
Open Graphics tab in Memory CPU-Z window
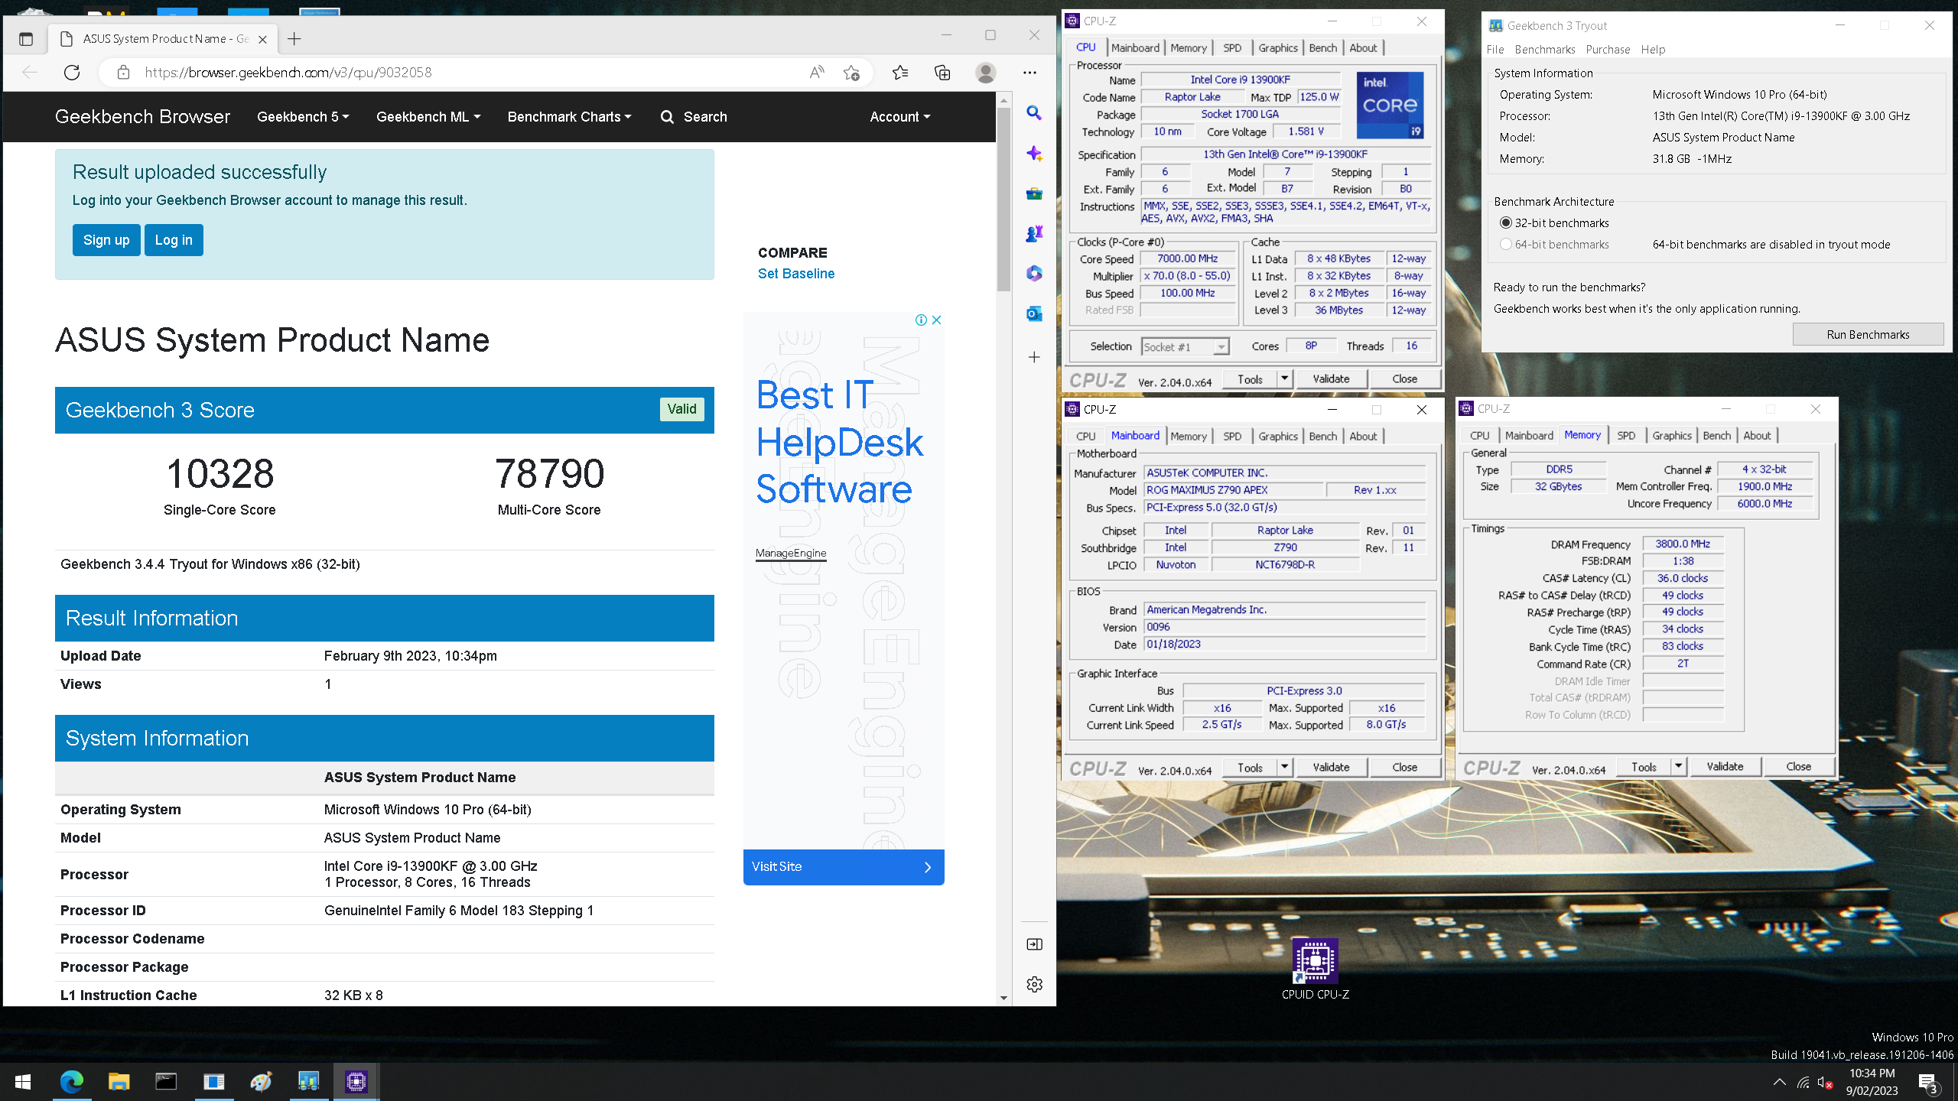click(1671, 435)
